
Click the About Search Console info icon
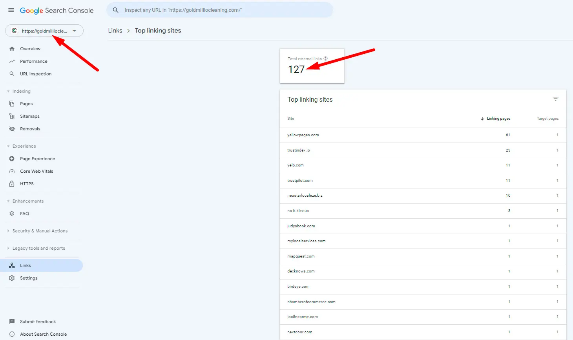(x=12, y=334)
